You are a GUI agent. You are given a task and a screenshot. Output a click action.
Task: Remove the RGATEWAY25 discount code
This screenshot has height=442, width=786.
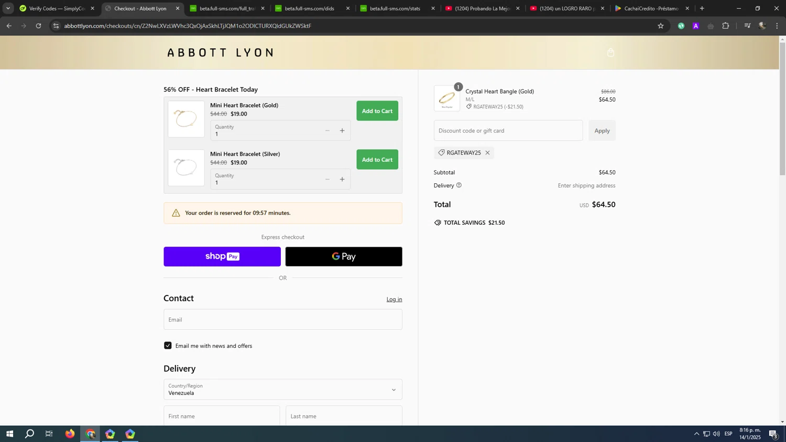pyautogui.click(x=487, y=153)
